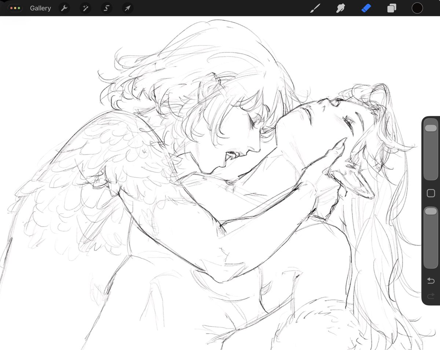Open the Adjustments magic wand menu
Viewport: 440px width, 350px height.
[85, 8]
